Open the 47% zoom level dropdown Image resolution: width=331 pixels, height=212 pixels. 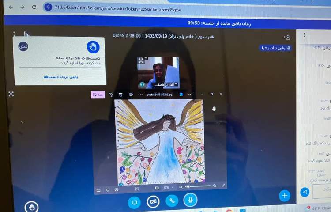click(x=169, y=188)
